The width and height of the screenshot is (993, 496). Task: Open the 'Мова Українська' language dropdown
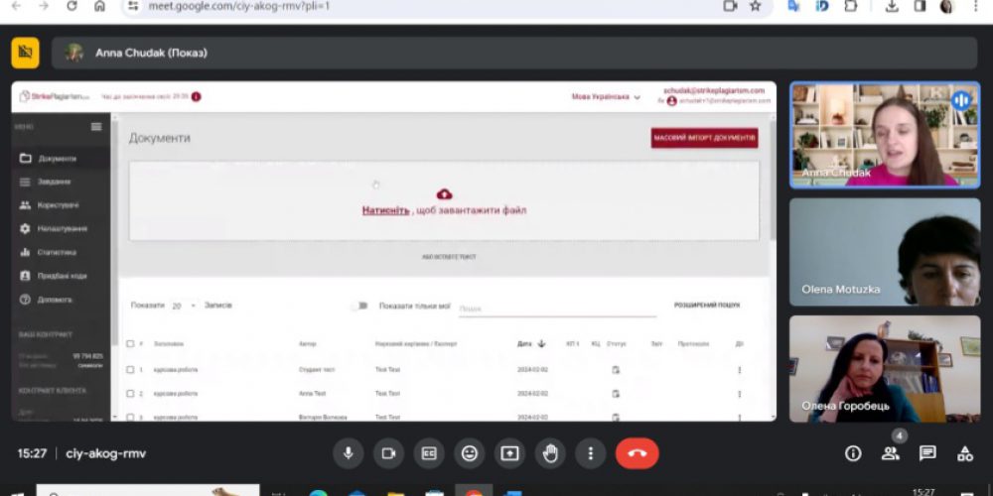606,97
